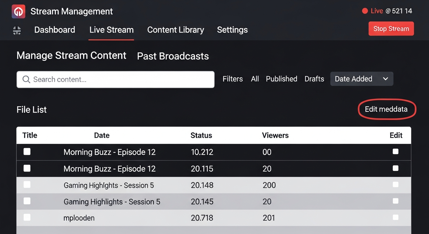429x234 pixels.
Task: Open the Content Library tab
Action: (175, 30)
